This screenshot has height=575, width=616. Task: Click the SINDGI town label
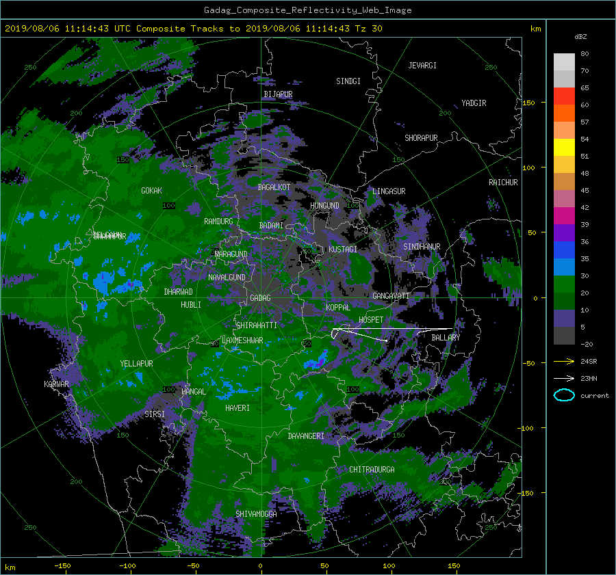[x=348, y=81]
